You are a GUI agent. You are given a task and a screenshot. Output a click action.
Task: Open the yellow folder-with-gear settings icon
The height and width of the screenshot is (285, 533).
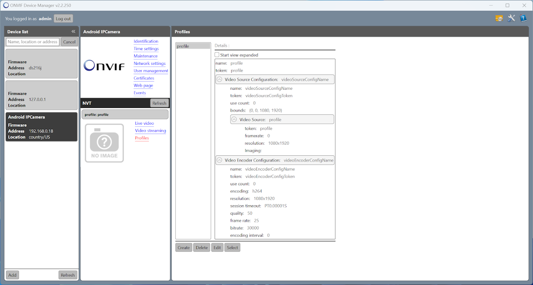click(499, 19)
